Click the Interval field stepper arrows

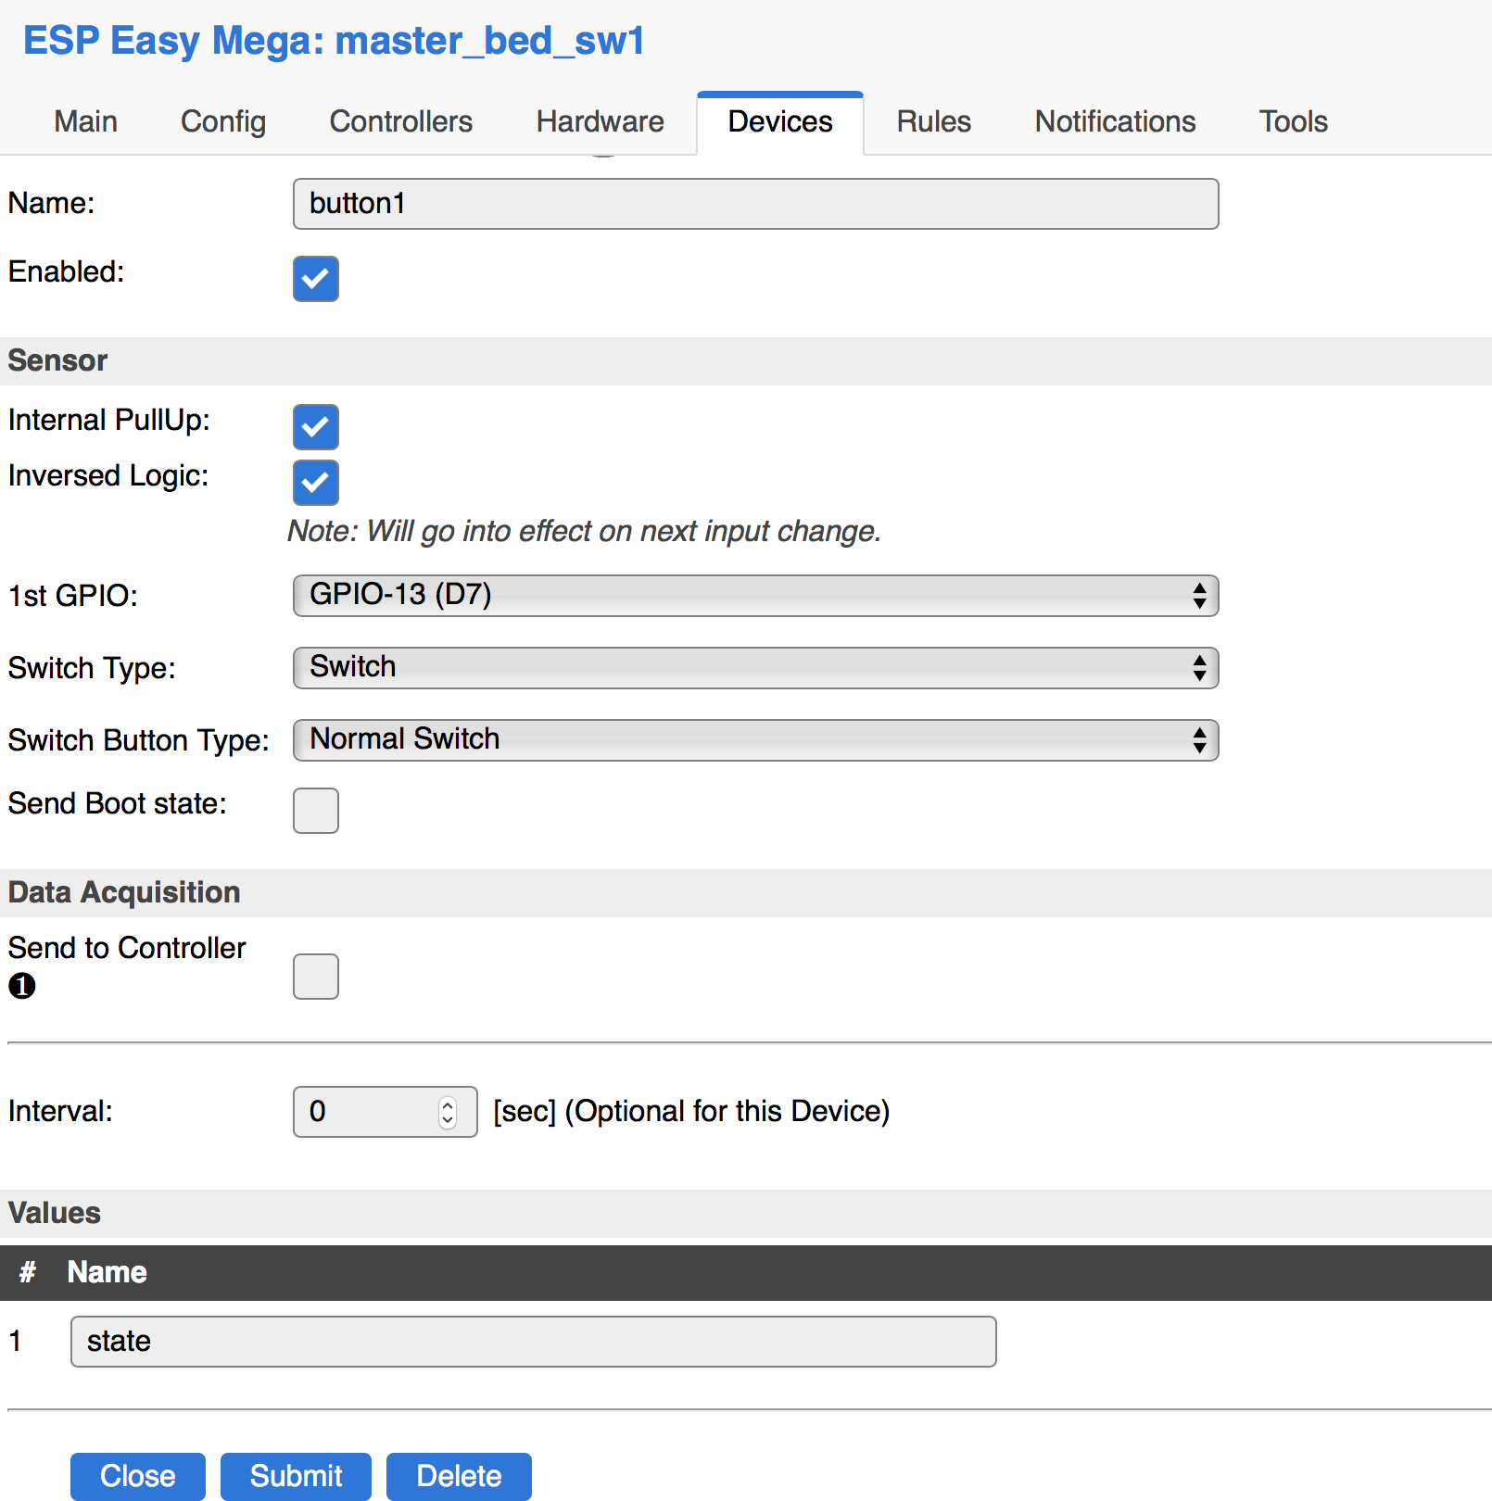click(448, 1112)
